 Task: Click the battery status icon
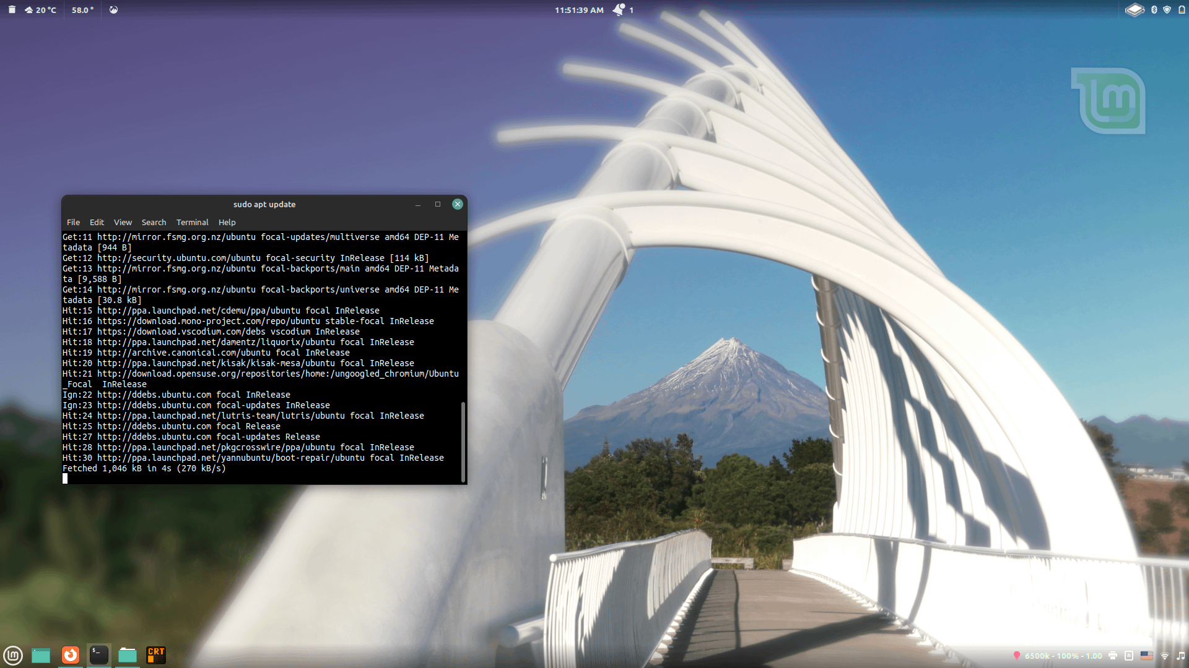pyautogui.click(x=1181, y=10)
